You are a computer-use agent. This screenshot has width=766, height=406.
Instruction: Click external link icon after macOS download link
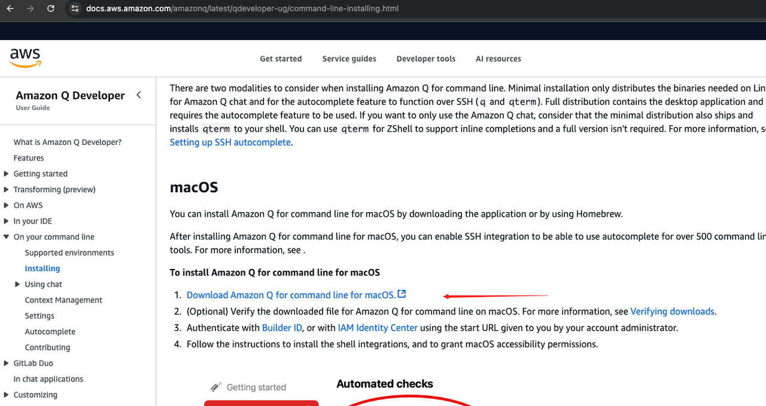point(402,294)
